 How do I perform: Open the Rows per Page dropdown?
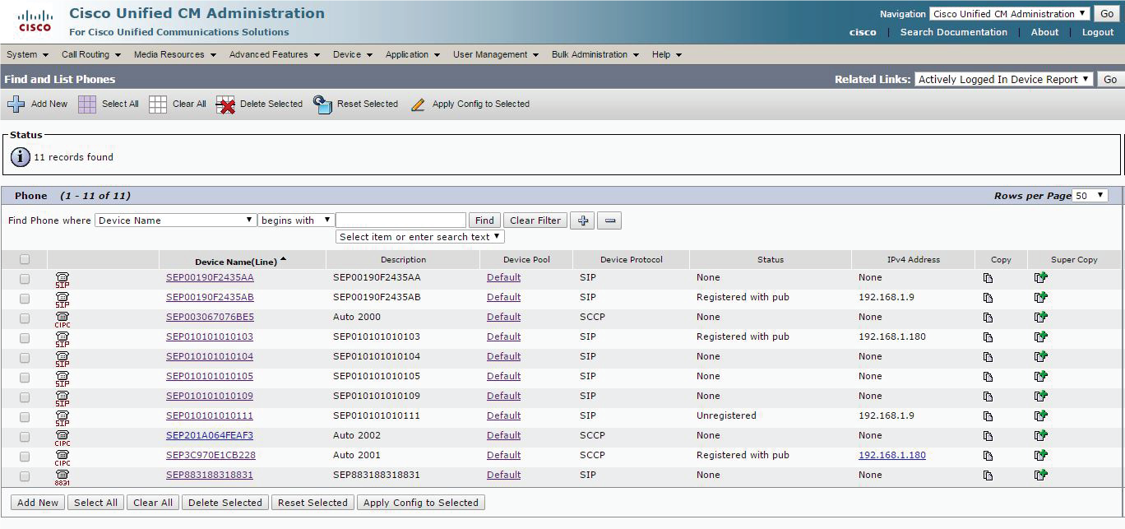[x=1090, y=196]
